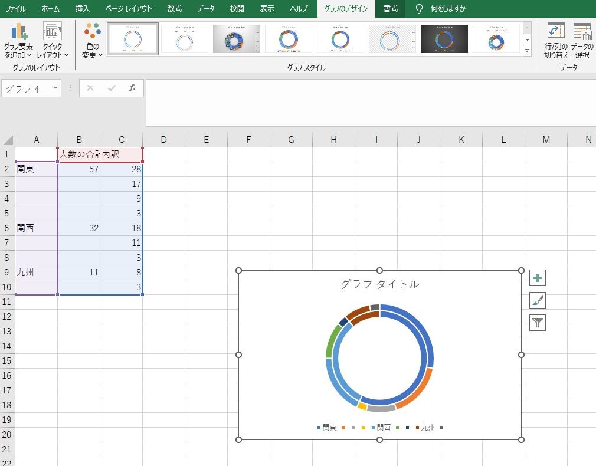Click the cancel X icon in formula bar
This screenshot has height=466, width=596.
[x=90, y=88]
